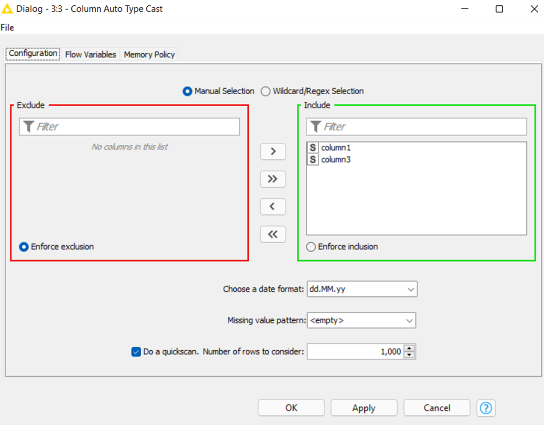This screenshot has width=544, height=425.
Task: Click the string type 'S' icon beside column1
Action: 313,148
